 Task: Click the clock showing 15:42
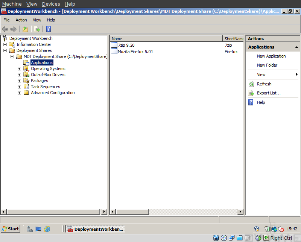(x=292, y=229)
